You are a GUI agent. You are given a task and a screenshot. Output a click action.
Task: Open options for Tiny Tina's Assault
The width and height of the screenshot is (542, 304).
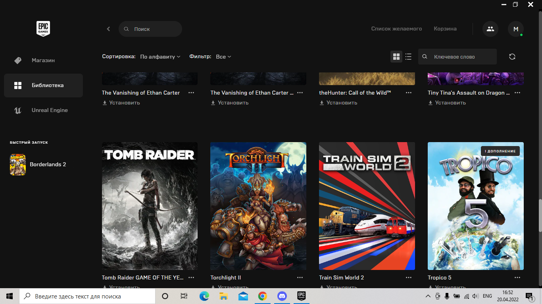pyautogui.click(x=517, y=93)
